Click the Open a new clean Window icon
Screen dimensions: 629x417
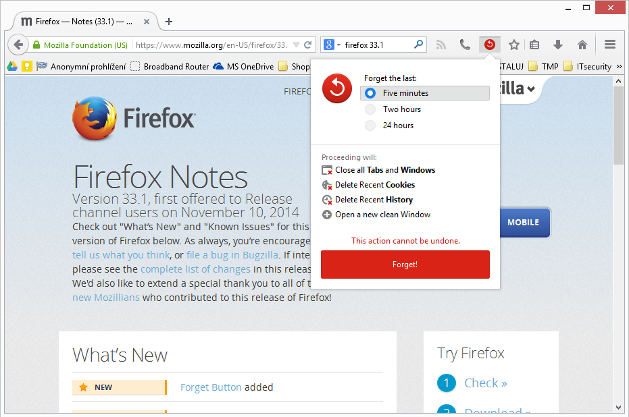click(x=327, y=215)
